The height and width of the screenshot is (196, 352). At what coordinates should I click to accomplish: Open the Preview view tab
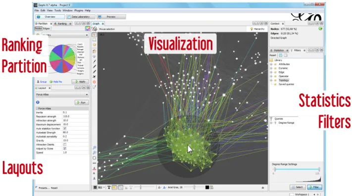[111, 17]
